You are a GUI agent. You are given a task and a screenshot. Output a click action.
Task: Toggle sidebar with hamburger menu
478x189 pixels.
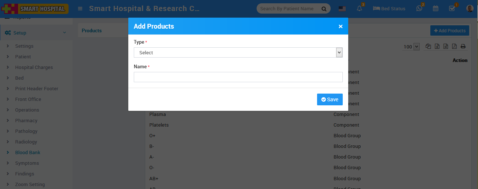[80, 9]
